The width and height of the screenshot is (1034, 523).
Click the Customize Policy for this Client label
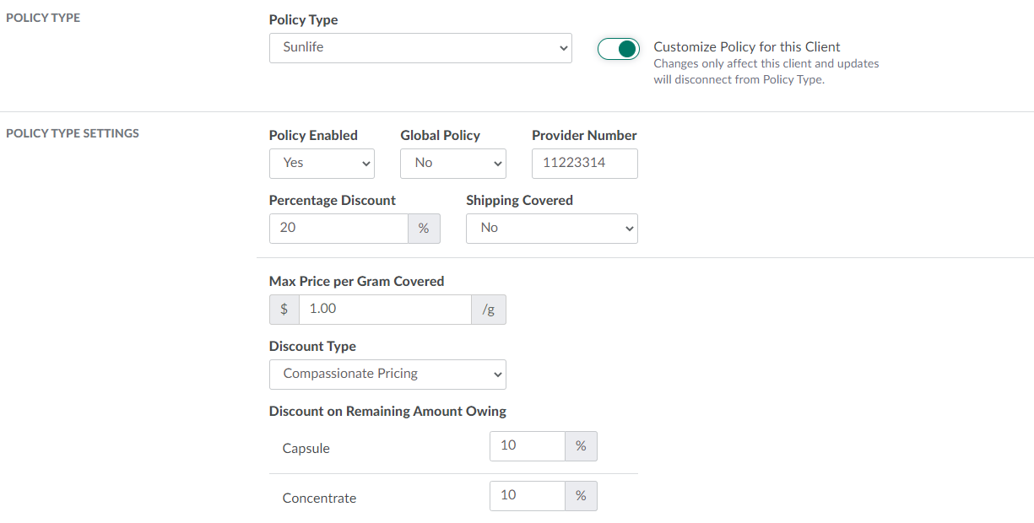tap(747, 47)
